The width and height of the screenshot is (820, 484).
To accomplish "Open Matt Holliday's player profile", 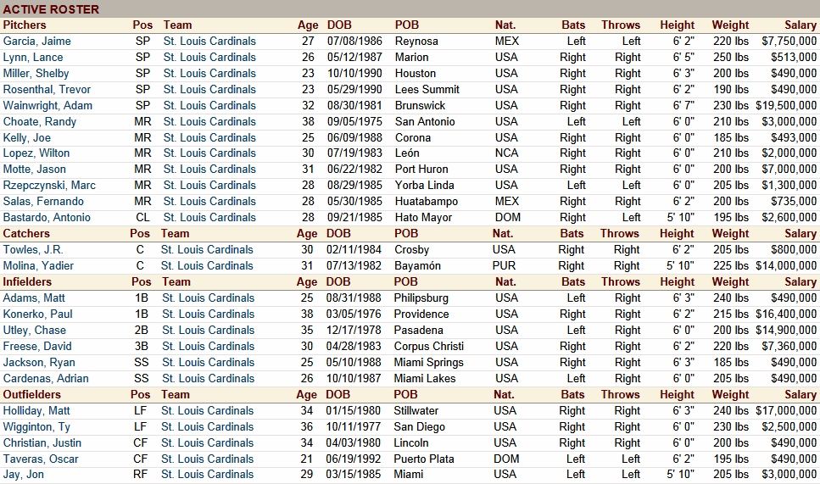I will point(36,410).
